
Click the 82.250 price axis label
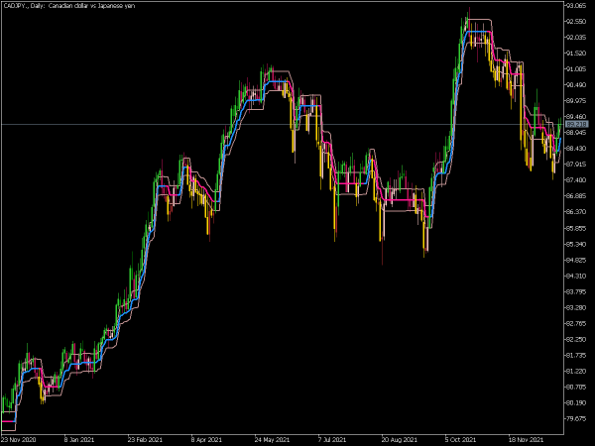(x=575, y=339)
